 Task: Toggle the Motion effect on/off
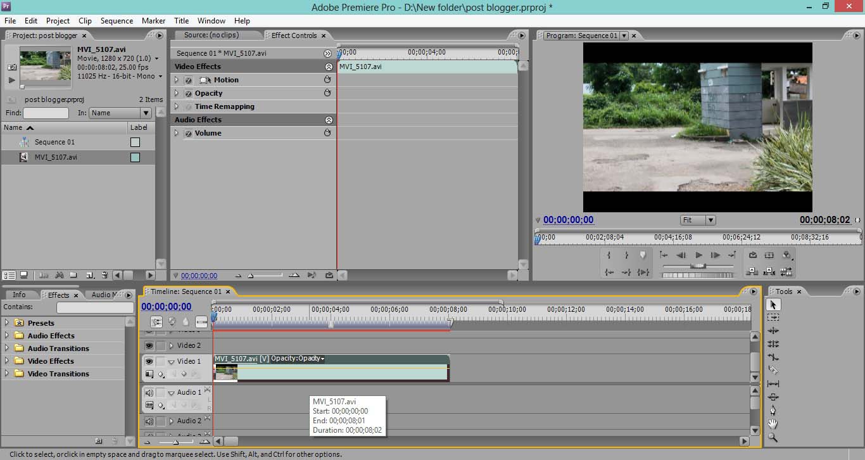pos(188,80)
